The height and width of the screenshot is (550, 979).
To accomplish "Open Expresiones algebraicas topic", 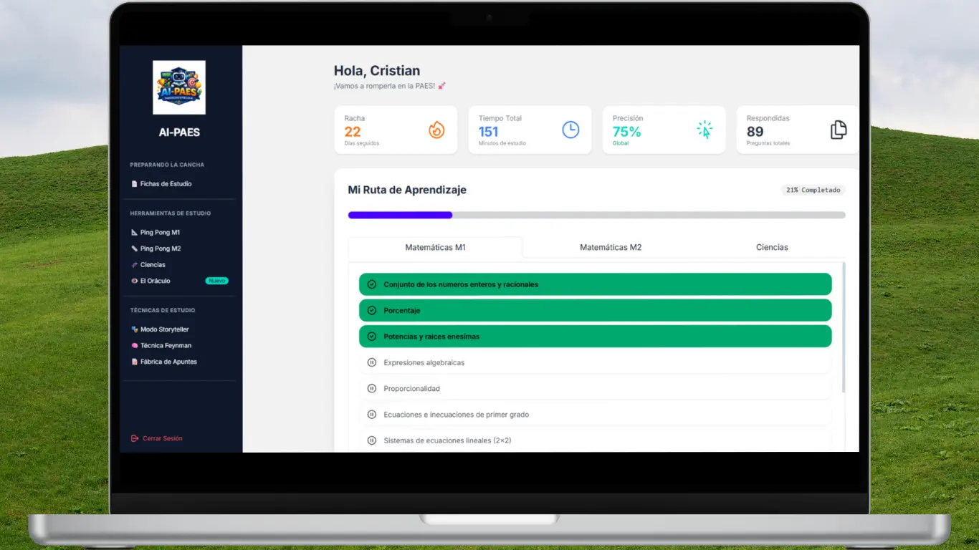I will click(596, 362).
